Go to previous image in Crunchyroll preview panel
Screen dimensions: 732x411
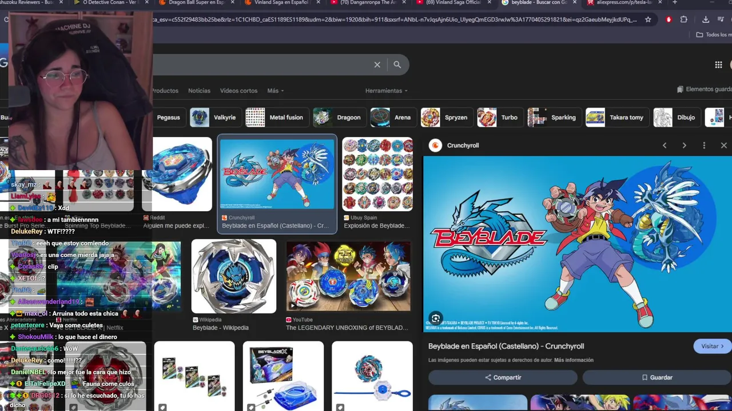(x=665, y=146)
